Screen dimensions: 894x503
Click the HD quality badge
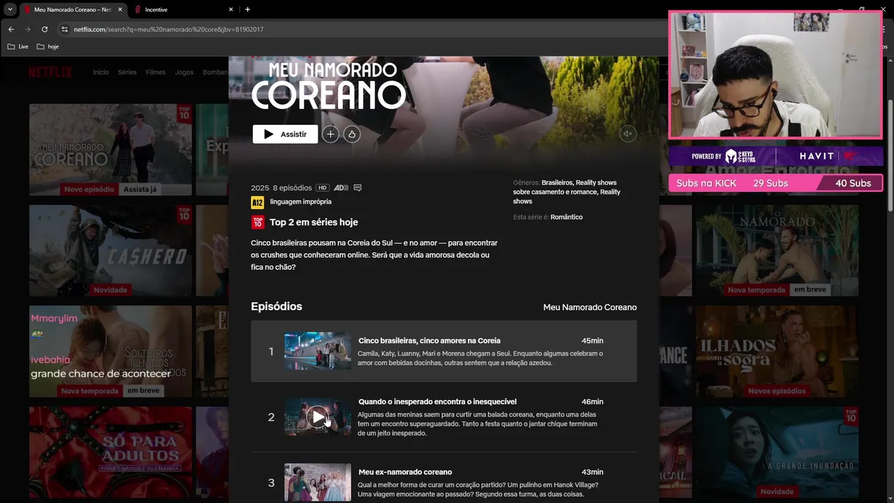pos(322,188)
